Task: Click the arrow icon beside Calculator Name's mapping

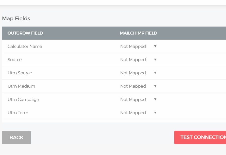Action: click(155, 46)
